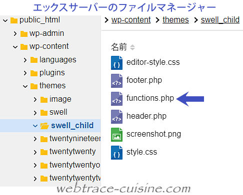Viewport: 243px width, 195px height.
Task: Click the style.css file icon
Action: tap(116, 153)
